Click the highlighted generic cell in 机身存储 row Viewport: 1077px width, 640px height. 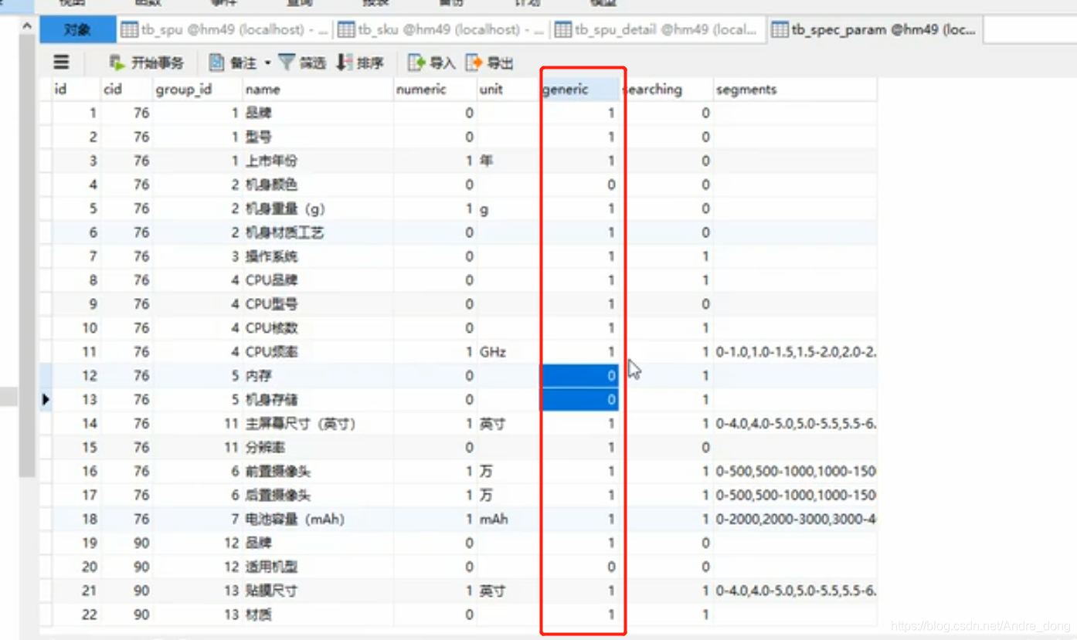point(579,400)
